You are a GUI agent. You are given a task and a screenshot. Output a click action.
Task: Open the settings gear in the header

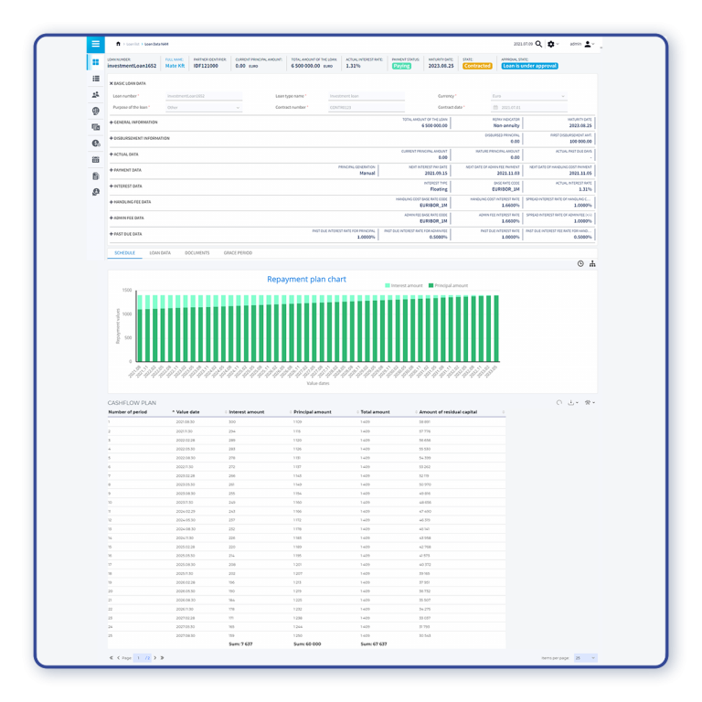[551, 44]
